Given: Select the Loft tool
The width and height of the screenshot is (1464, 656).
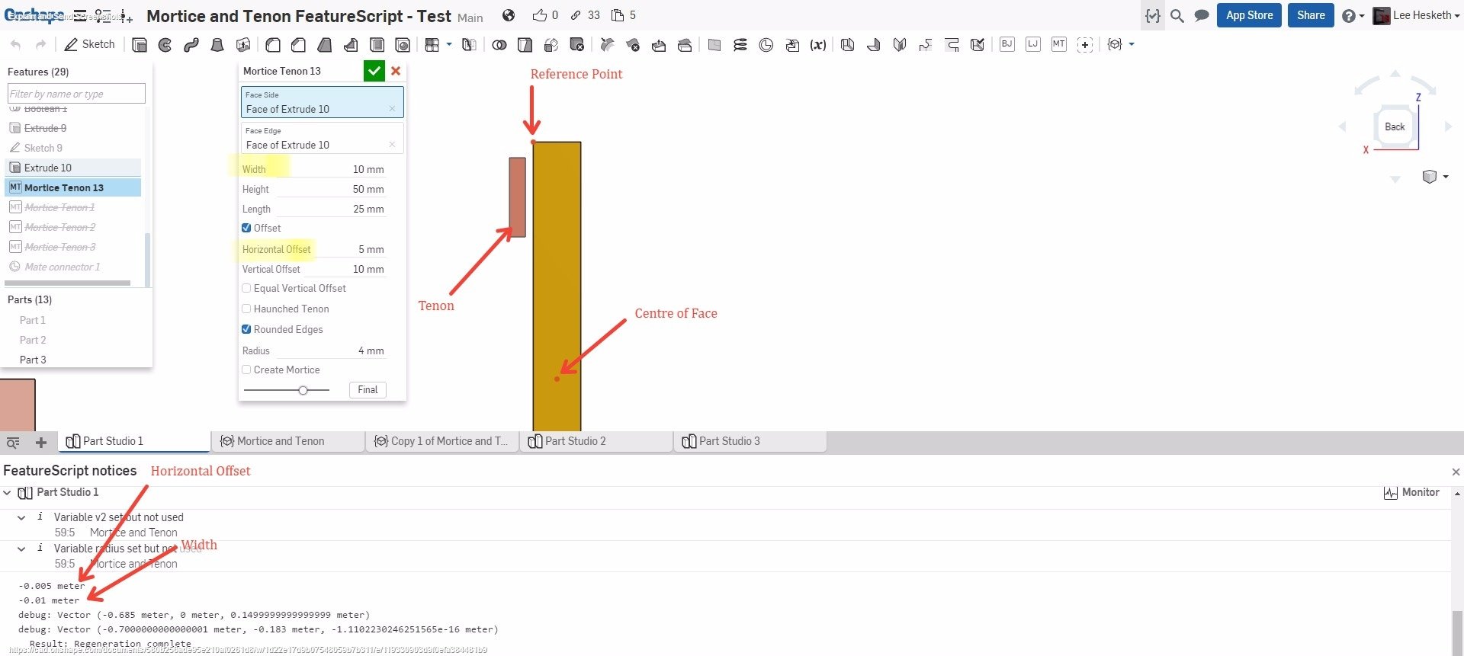Looking at the screenshot, I should click(x=217, y=45).
